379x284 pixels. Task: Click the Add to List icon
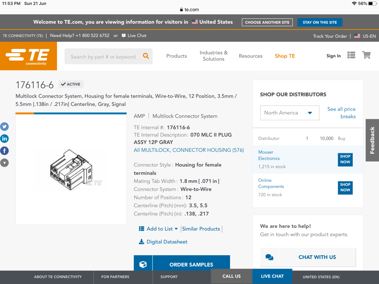pos(142,229)
